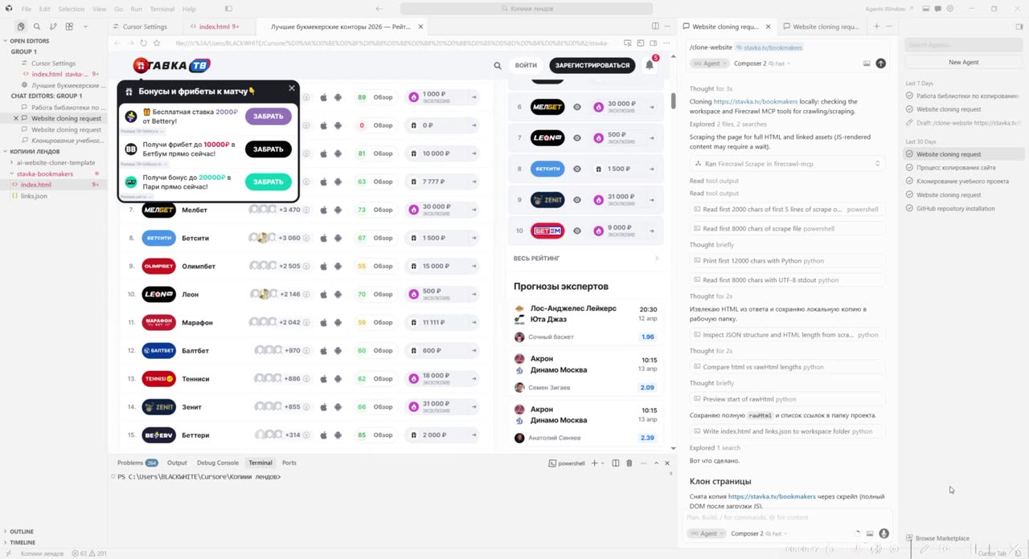Close the bonuses and freebets popup
The height and width of the screenshot is (559, 1029).
(292, 88)
